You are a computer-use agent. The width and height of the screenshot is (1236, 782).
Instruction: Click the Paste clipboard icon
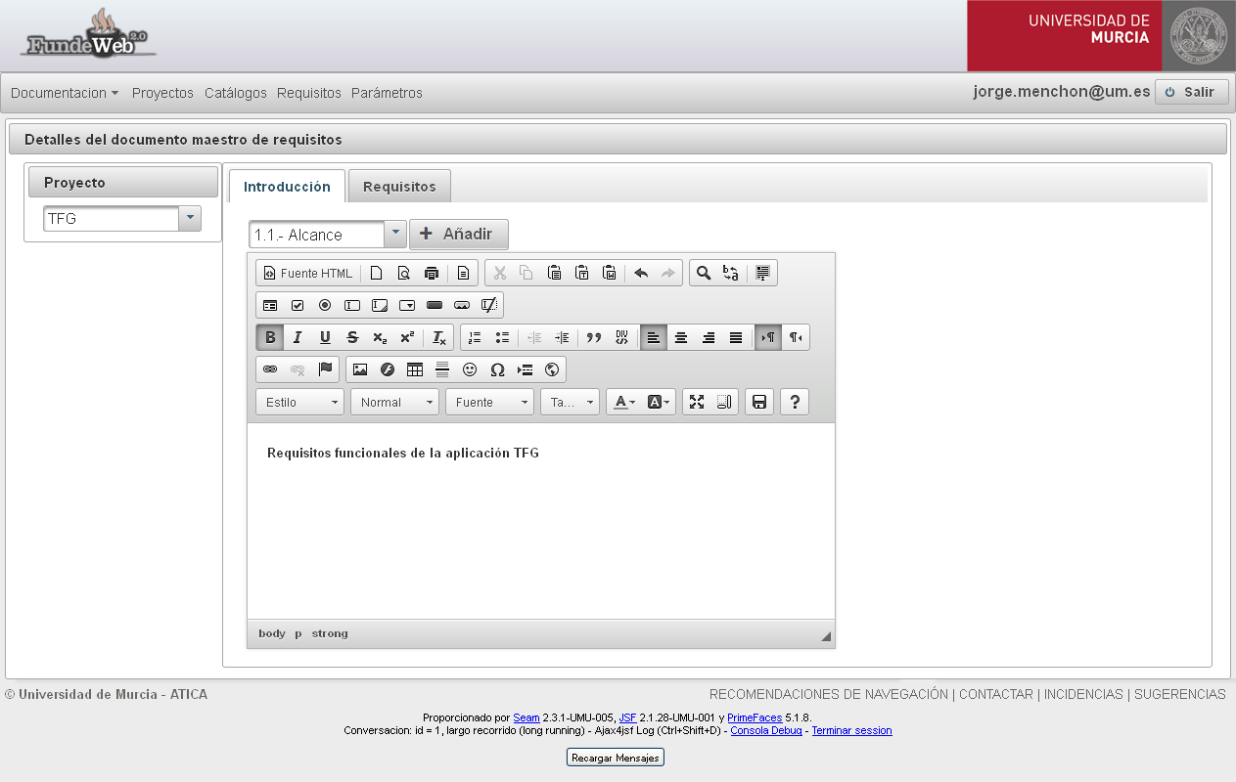tap(554, 274)
